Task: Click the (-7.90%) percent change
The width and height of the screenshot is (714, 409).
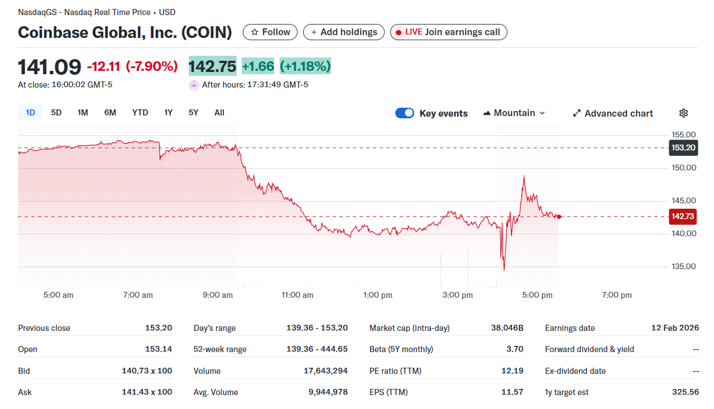Action: coord(152,67)
